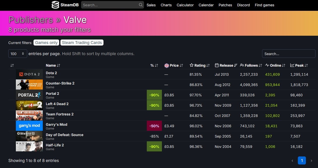Screen dimensions: 318x168
Task: Toggle off Steam Trading Cards filter
Action: (x=82, y=43)
